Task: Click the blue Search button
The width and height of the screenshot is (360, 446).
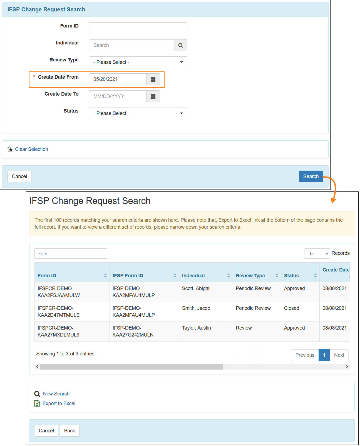Action: 311,176
